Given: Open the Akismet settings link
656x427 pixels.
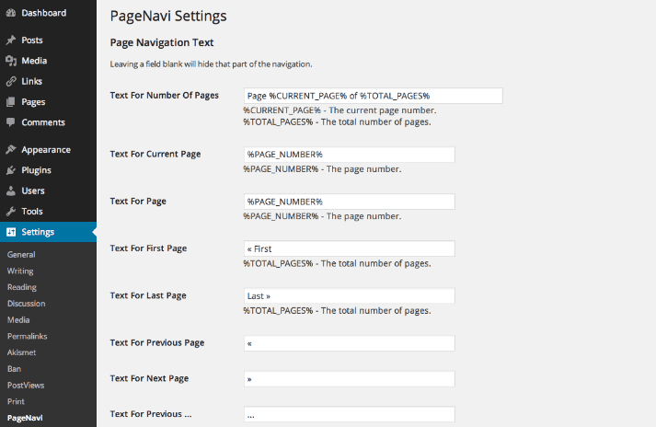Looking at the screenshot, I should click(21, 352).
